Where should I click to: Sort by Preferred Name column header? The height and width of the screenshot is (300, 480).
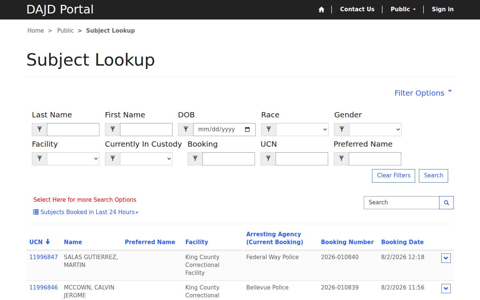coord(150,242)
